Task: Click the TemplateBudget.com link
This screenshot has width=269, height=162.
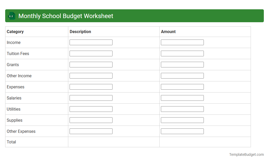Action: [246, 155]
